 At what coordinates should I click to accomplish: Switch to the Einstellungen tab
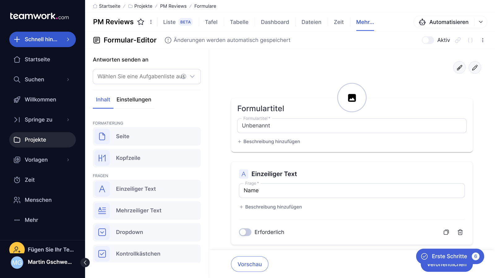(134, 99)
